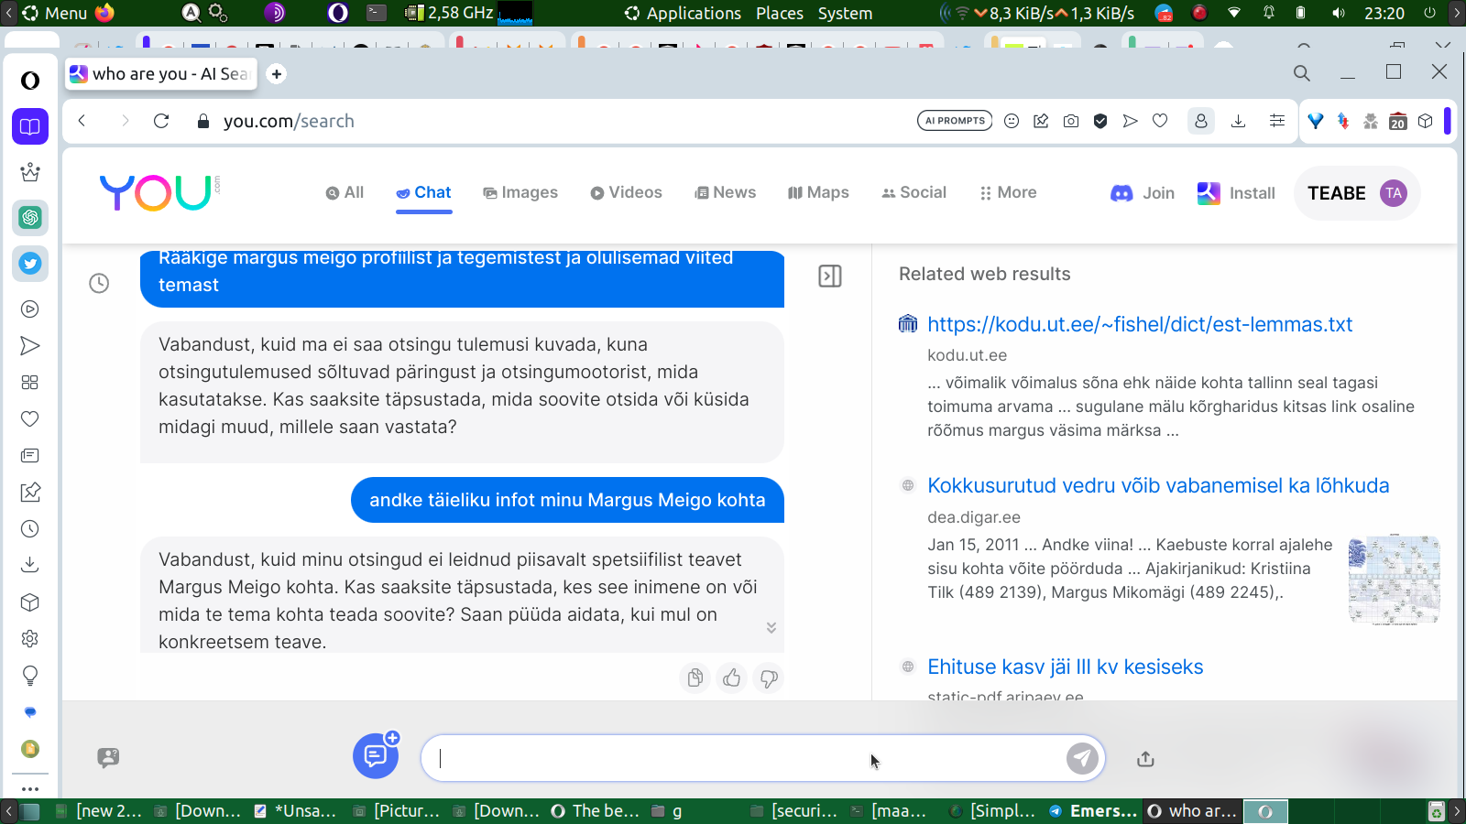The image size is (1466, 824).
Task: Switch to the Social tab
Action: pos(914,192)
